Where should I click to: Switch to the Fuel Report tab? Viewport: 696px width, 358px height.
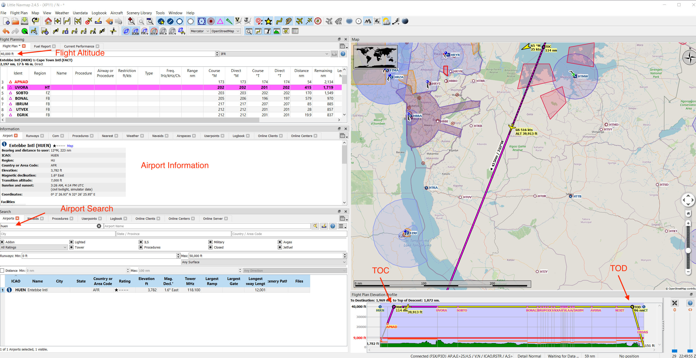coord(42,46)
